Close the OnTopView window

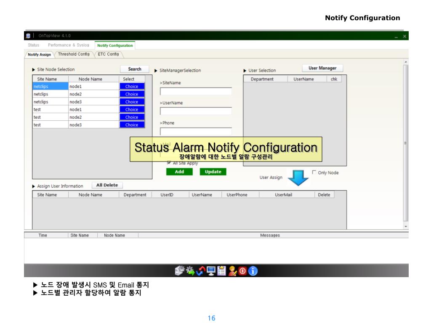[x=404, y=36]
